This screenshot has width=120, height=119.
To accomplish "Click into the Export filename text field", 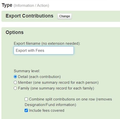I will coord(44,50).
